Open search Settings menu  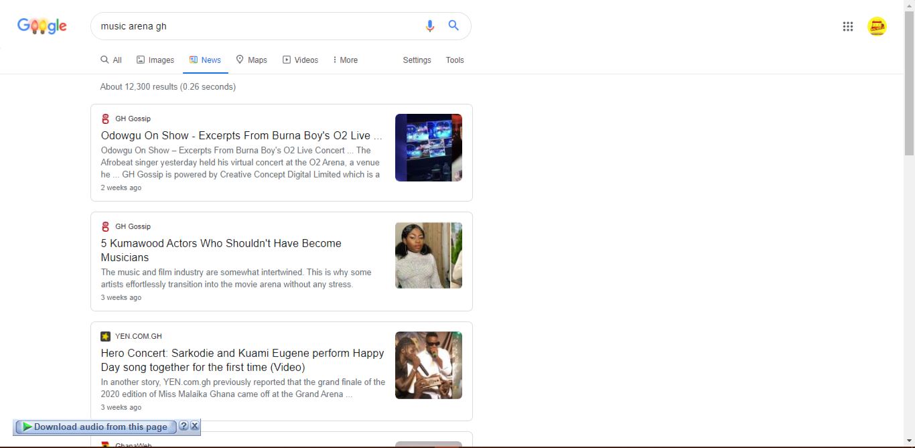[x=417, y=60]
